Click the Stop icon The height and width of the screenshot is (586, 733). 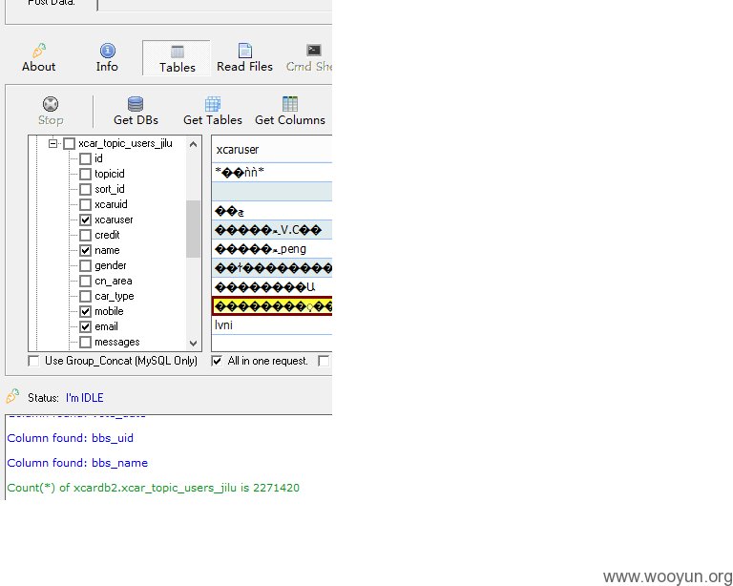pyautogui.click(x=51, y=104)
